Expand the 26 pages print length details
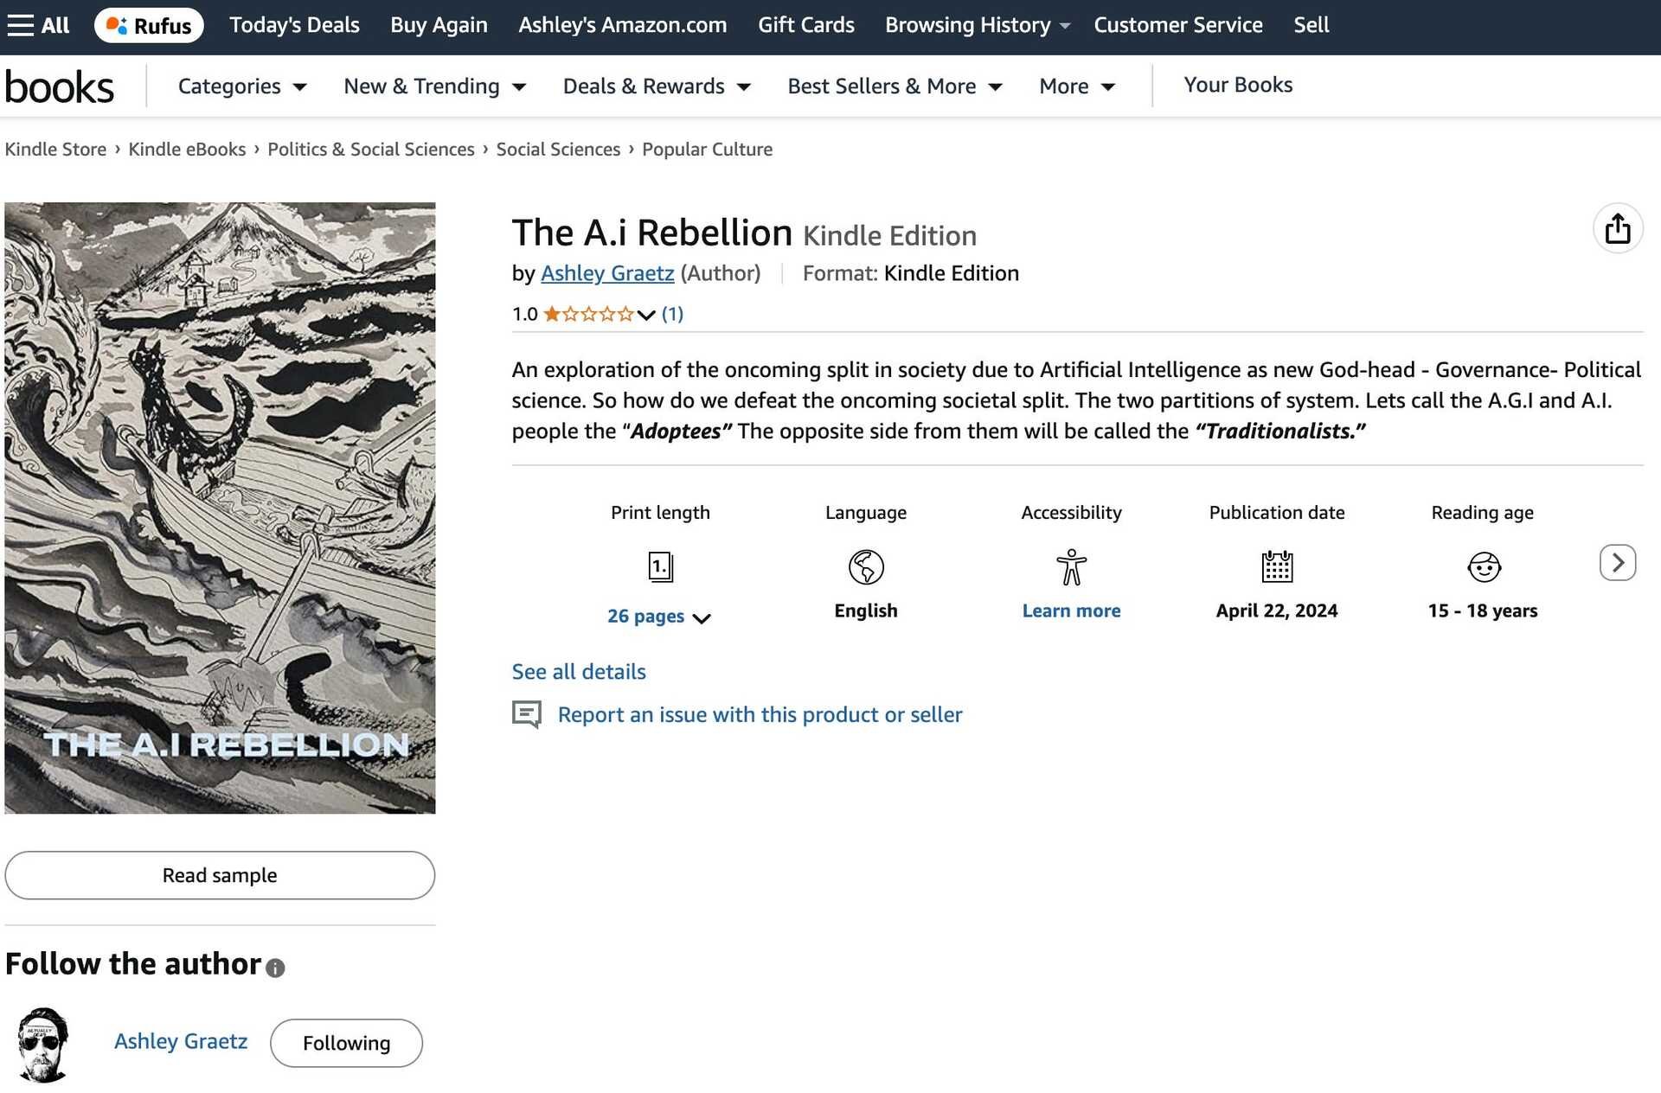Image resolution: width=1661 pixels, height=1093 pixels. pos(660,616)
